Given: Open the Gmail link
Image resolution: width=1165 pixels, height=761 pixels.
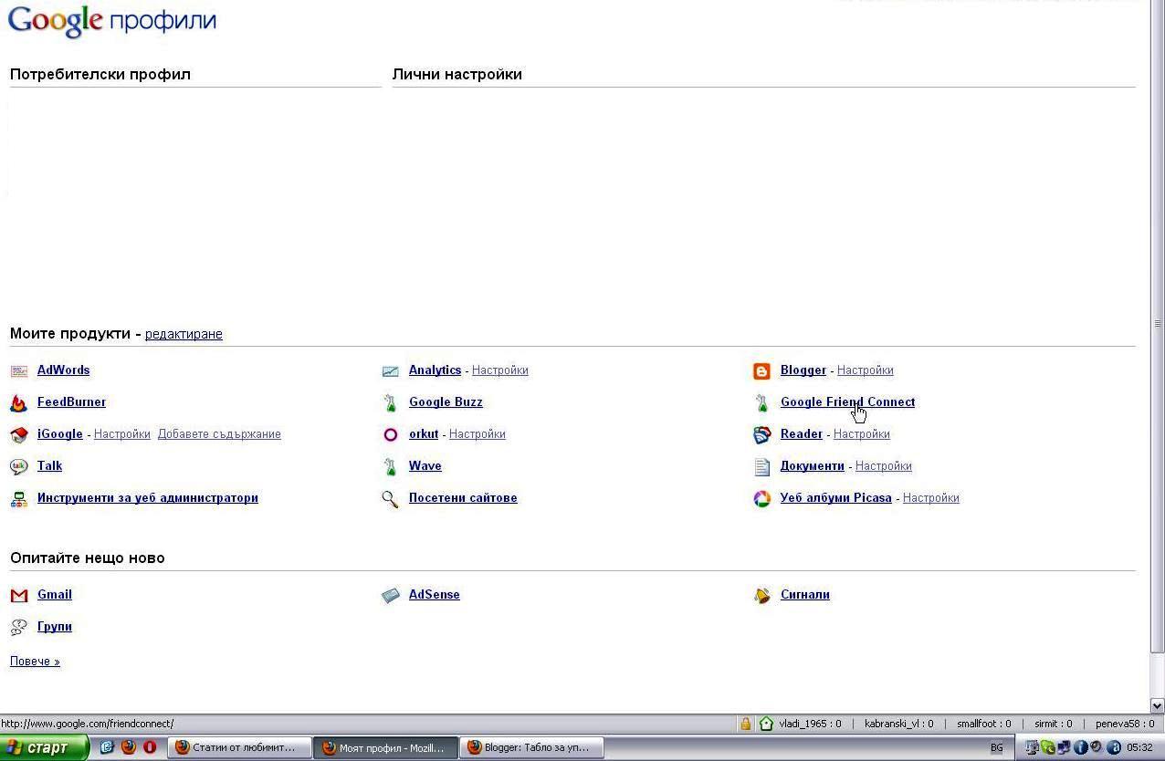Looking at the screenshot, I should (55, 595).
